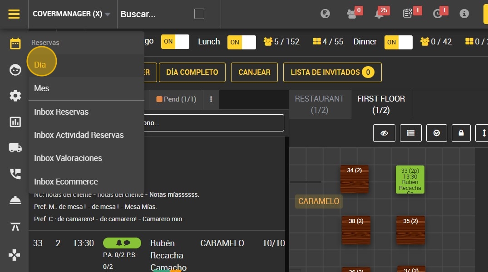Screen dimensions: 488x272
Task: Click the 13:30 time in reservation row
Action: [83, 243]
